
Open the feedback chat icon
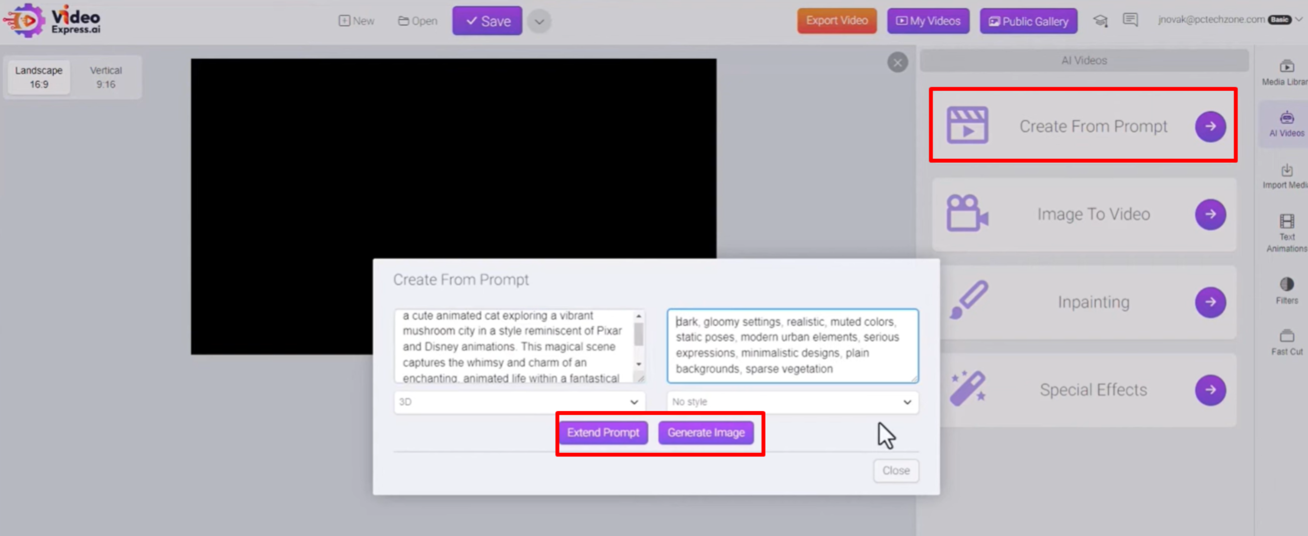point(1131,20)
